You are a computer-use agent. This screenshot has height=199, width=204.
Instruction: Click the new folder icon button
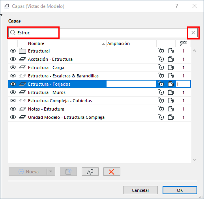[x=68, y=172]
